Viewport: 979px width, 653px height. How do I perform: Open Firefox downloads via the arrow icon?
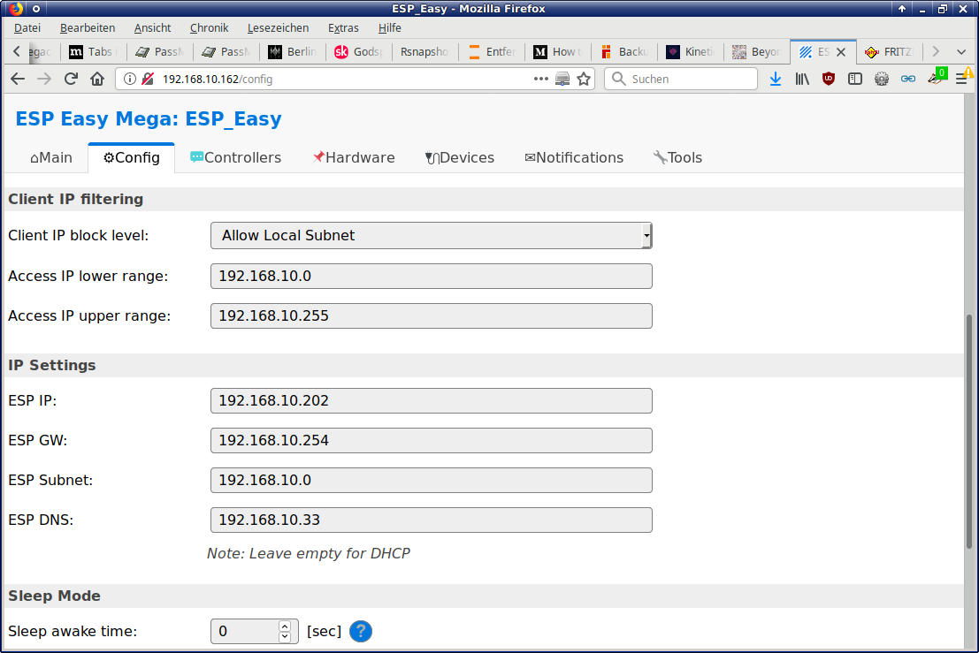point(776,79)
